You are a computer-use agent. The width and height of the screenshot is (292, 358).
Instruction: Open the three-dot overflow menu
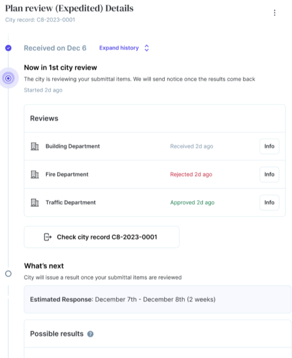coord(275,12)
